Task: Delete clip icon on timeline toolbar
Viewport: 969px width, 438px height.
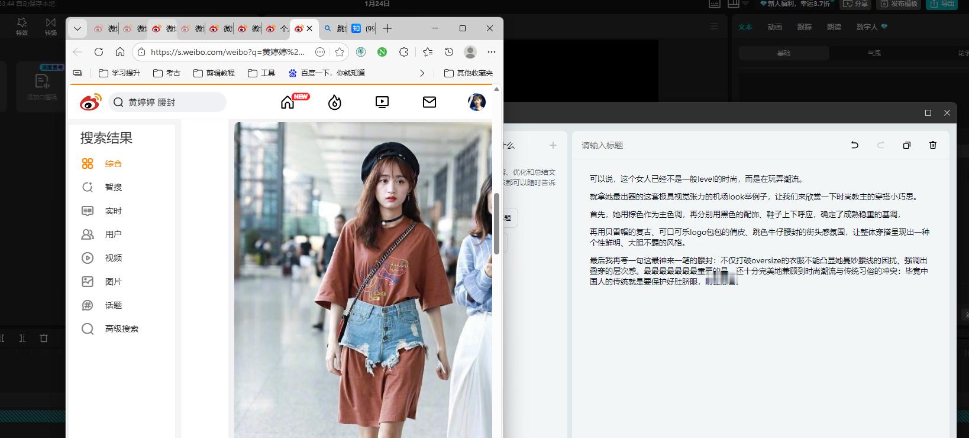Action: coord(44,338)
